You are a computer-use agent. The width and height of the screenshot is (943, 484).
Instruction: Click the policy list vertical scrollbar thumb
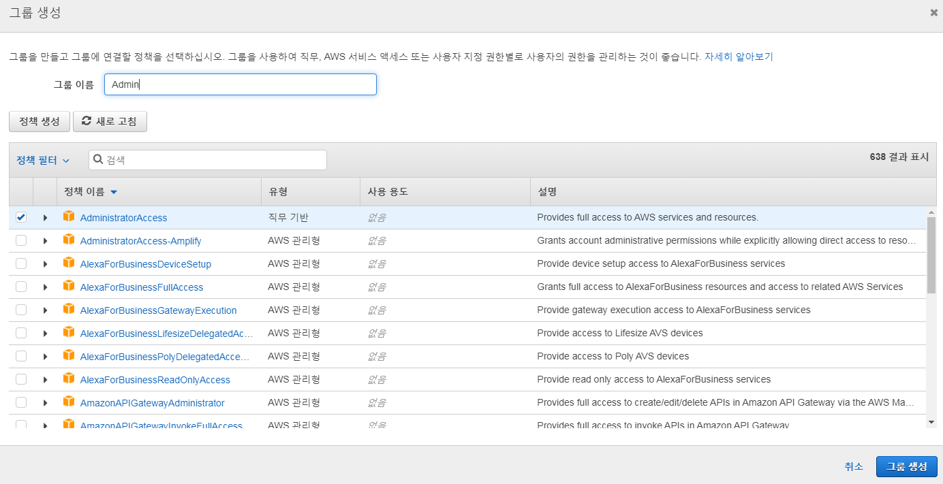[931, 255]
